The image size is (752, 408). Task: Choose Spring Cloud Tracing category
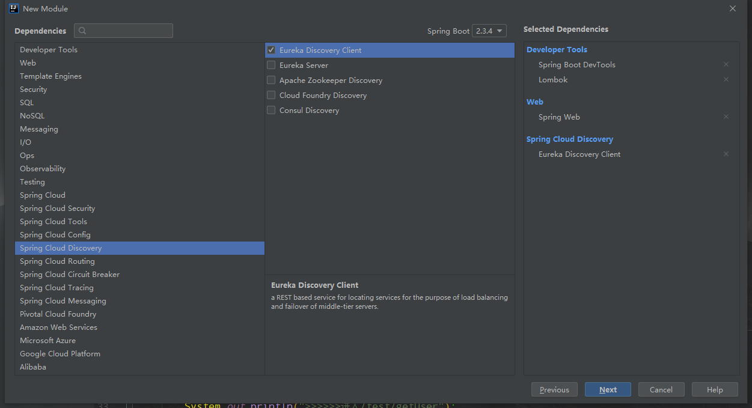(x=139, y=288)
